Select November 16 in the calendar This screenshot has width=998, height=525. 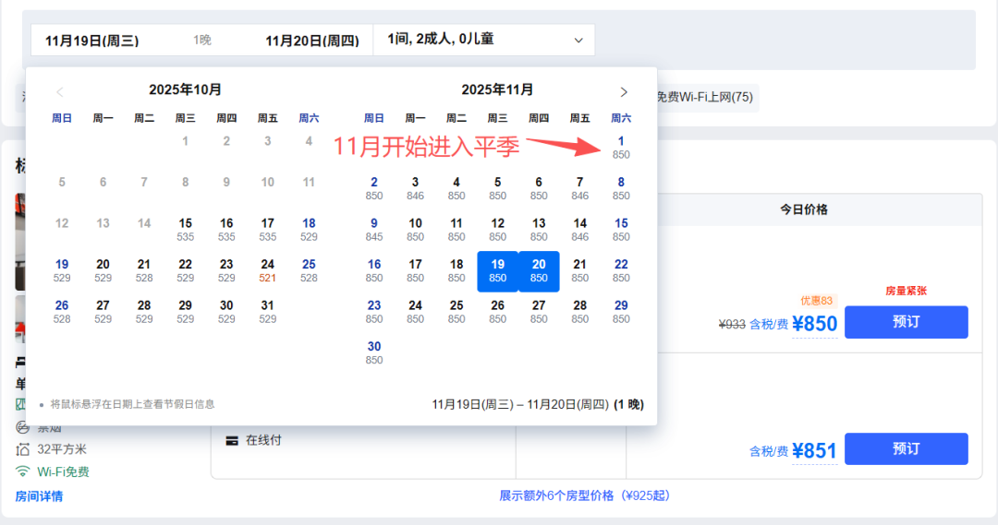click(374, 270)
